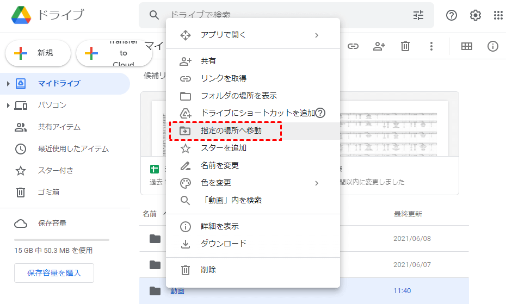
Task: Expand the アプリで開く submenu arrow
Action: point(317,35)
